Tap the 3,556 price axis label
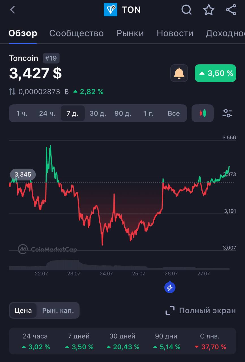This screenshot has width=245, height=362. (229, 138)
